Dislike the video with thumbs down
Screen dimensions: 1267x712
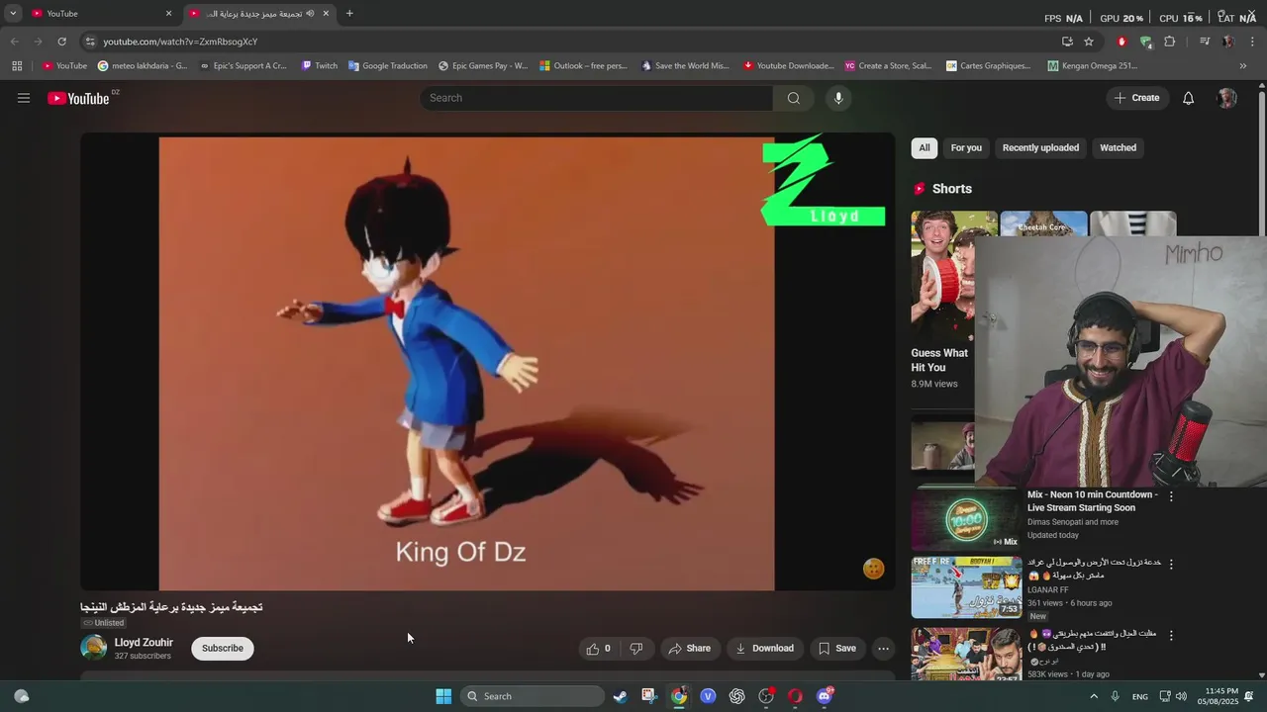(636, 649)
